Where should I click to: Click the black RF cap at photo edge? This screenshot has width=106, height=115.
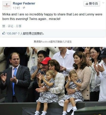click(103, 53)
